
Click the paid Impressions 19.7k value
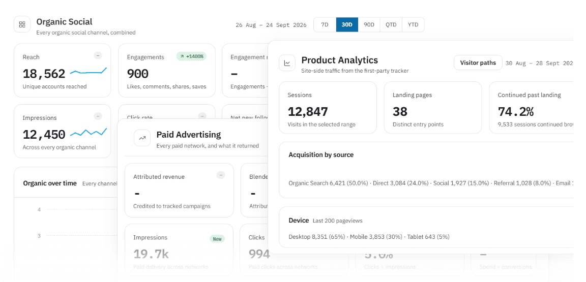pos(151,254)
